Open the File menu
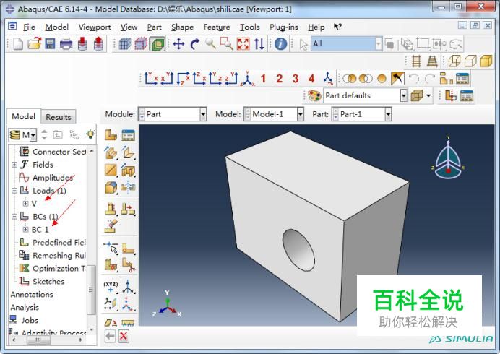500x354 pixels. (29, 27)
